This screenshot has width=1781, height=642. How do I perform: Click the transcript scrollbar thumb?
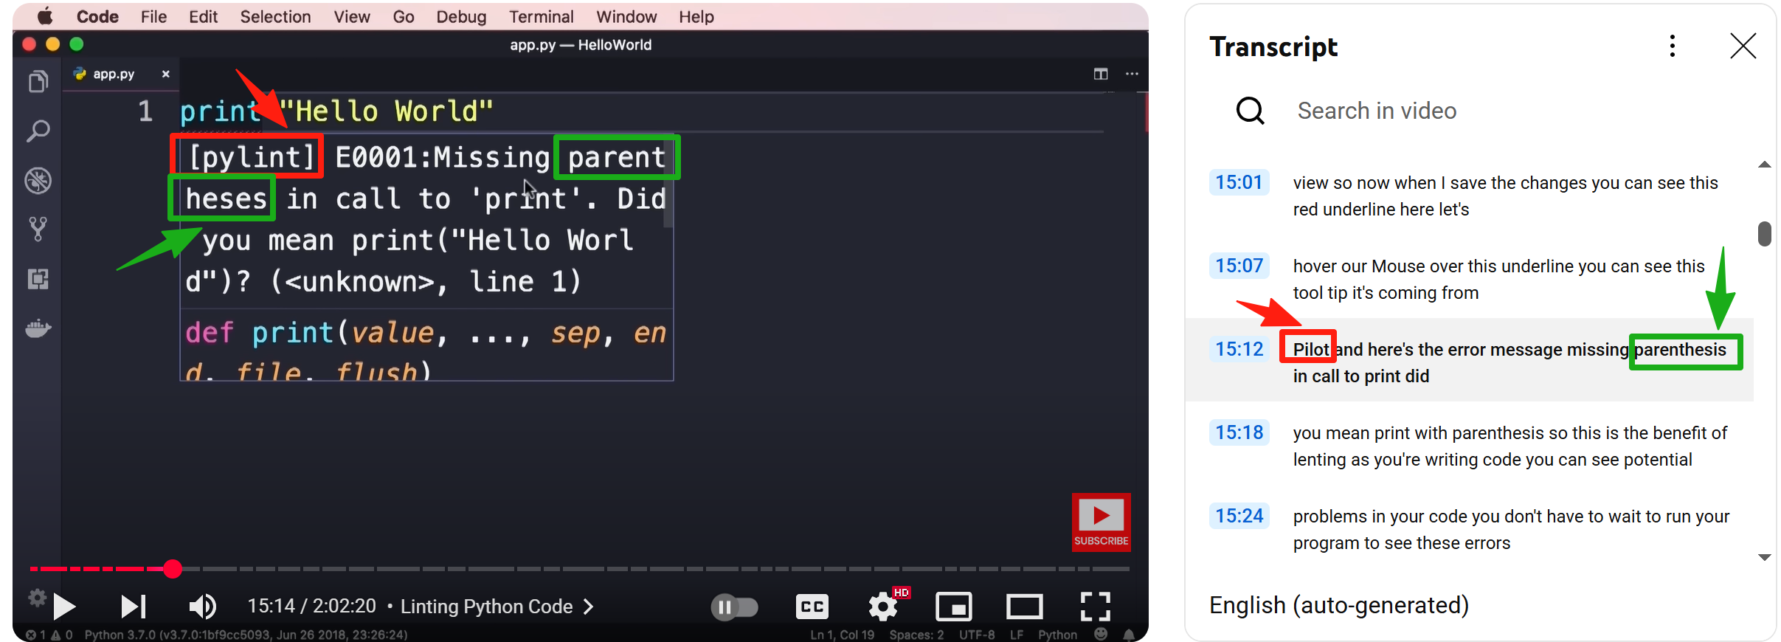click(x=1765, y=234)
